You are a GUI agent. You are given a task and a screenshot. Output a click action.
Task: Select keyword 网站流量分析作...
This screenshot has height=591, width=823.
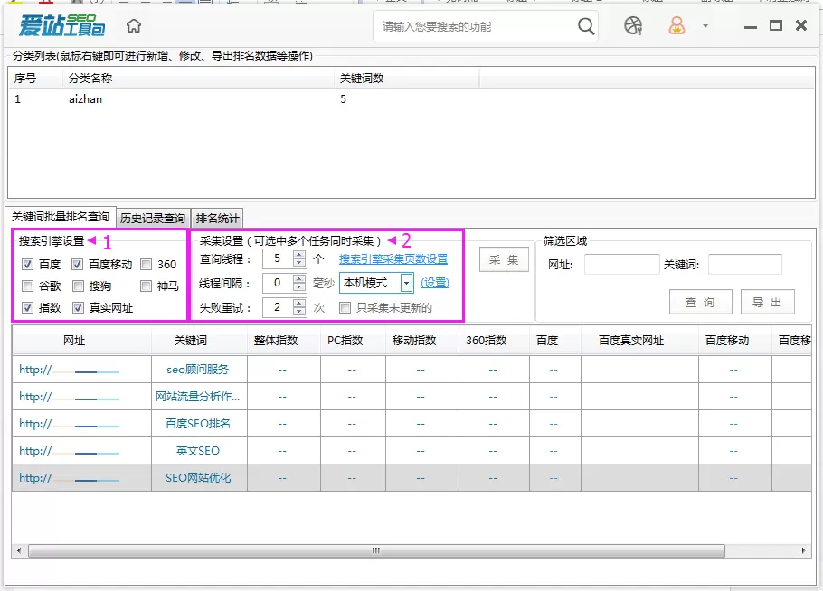click(198, 397)
